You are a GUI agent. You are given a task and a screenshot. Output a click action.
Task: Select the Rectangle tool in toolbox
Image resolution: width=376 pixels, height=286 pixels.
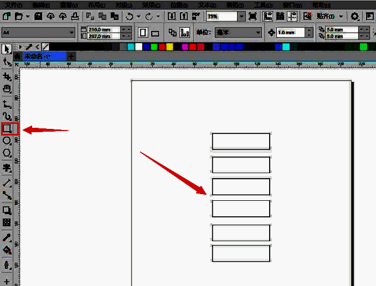tap(7, 129)
